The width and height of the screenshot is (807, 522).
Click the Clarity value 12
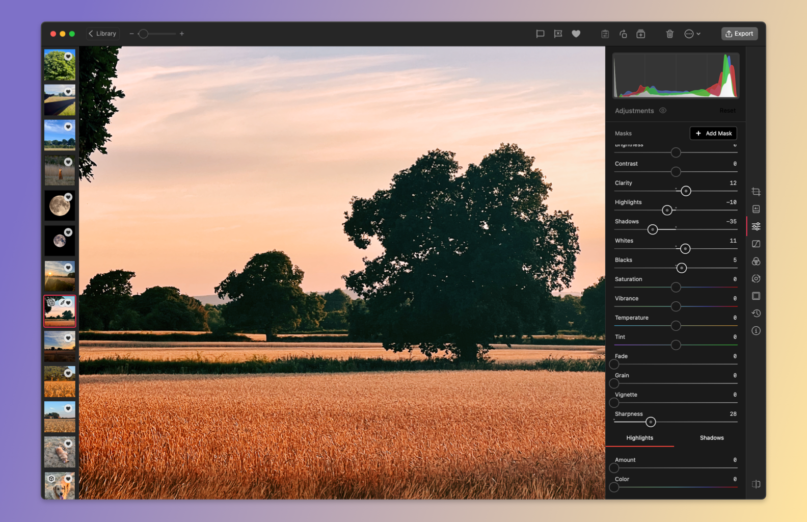coord(733,183)
